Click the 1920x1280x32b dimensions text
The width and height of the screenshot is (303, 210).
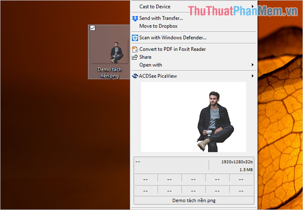[x=237, y=162]
